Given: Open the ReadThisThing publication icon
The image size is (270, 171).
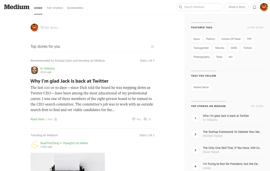Looking at the screenshot, I should [34, 145].
